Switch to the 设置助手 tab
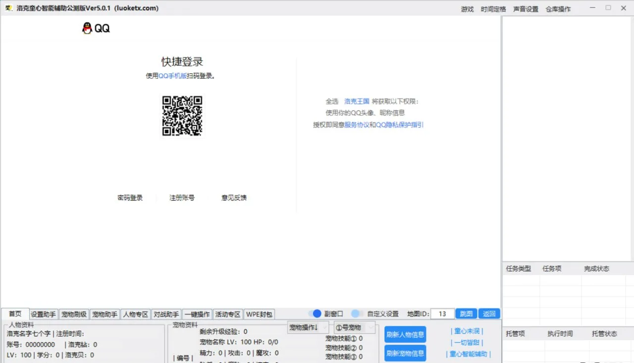 point(44,314)
